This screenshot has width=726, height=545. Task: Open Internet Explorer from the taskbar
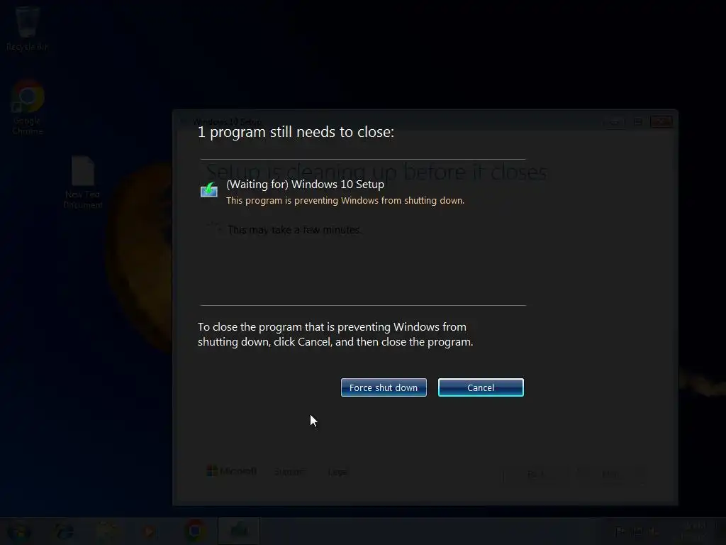64,531
